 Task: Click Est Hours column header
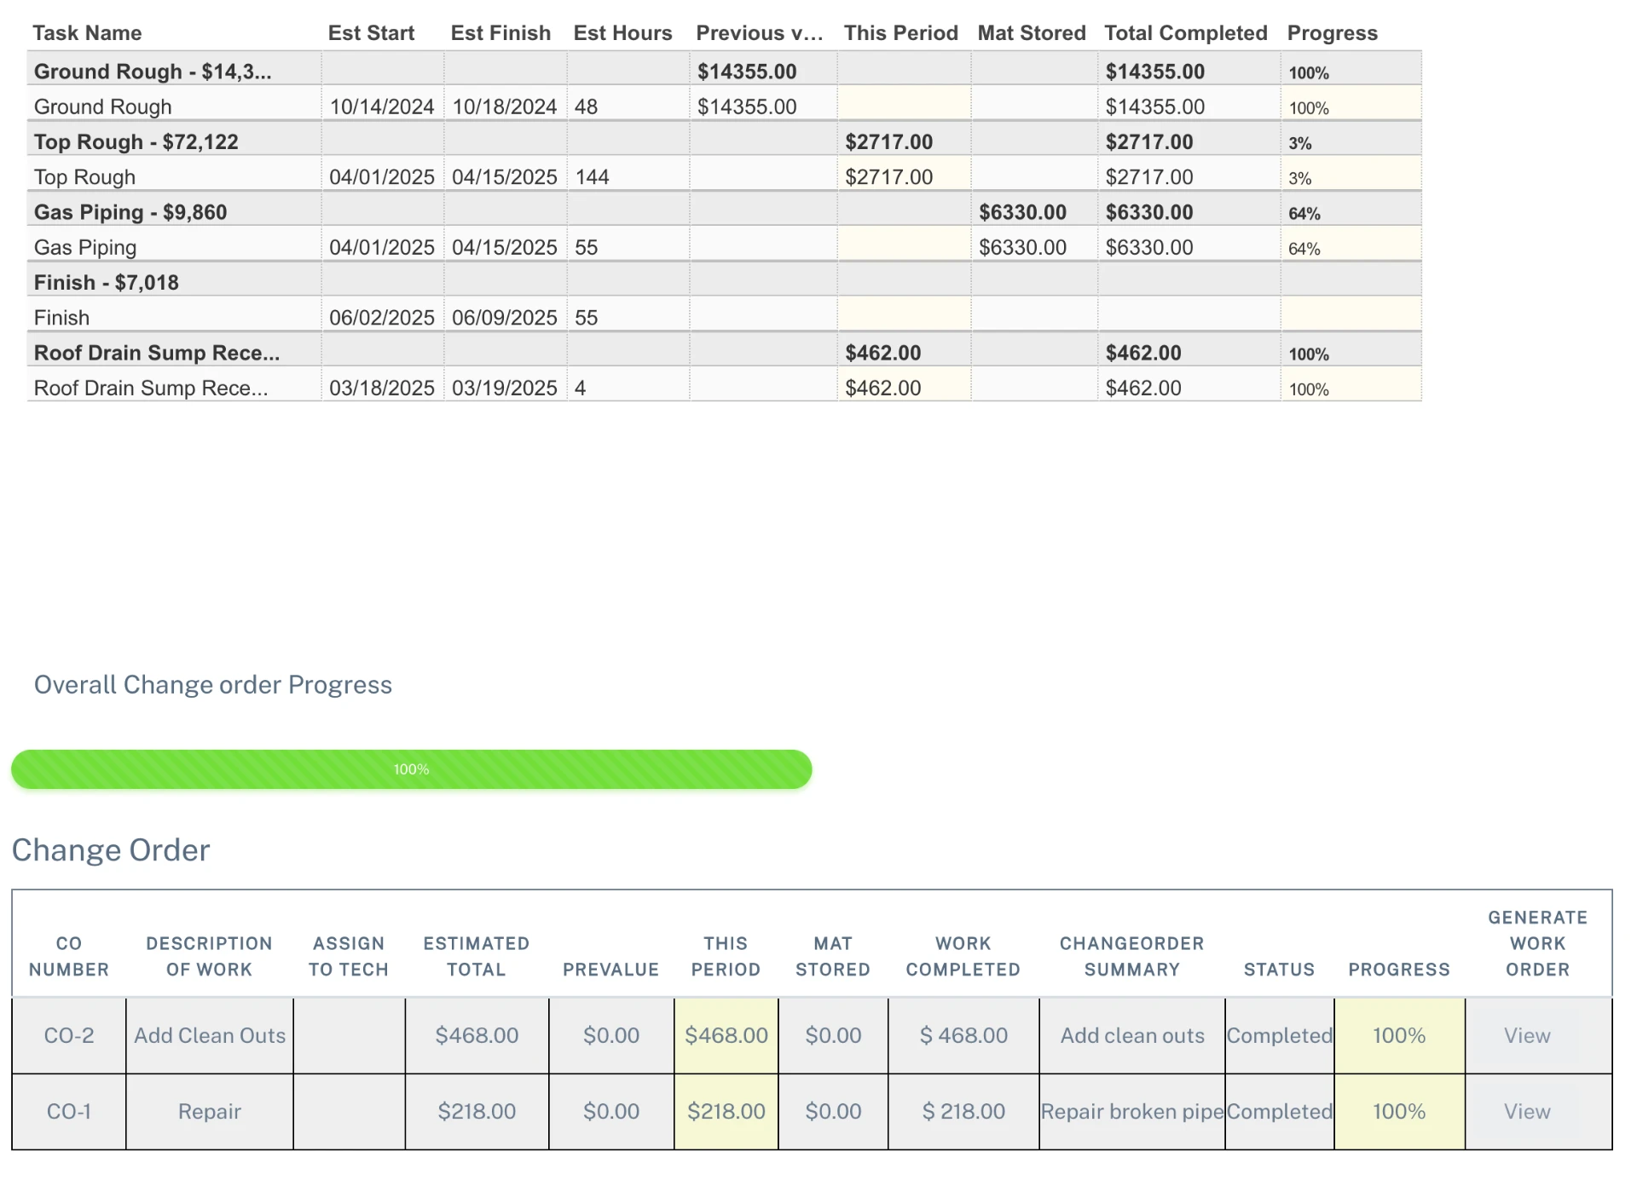(x=622, y=33)
